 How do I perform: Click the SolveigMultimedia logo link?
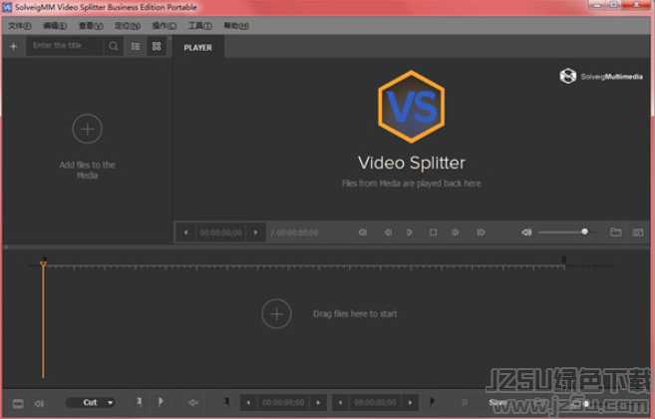tap(601, 76)
